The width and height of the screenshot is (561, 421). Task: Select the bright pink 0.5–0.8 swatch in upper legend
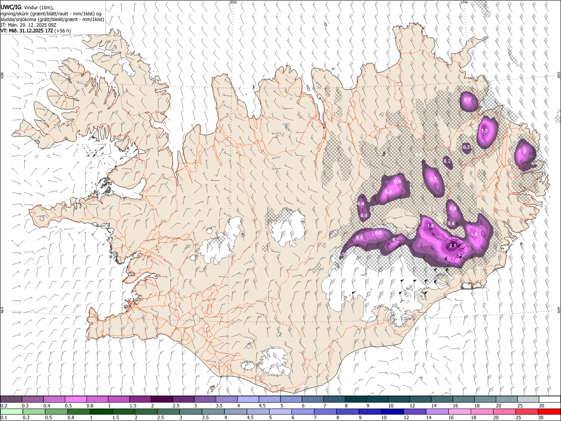pyautogui.click(x=76, y=400)
